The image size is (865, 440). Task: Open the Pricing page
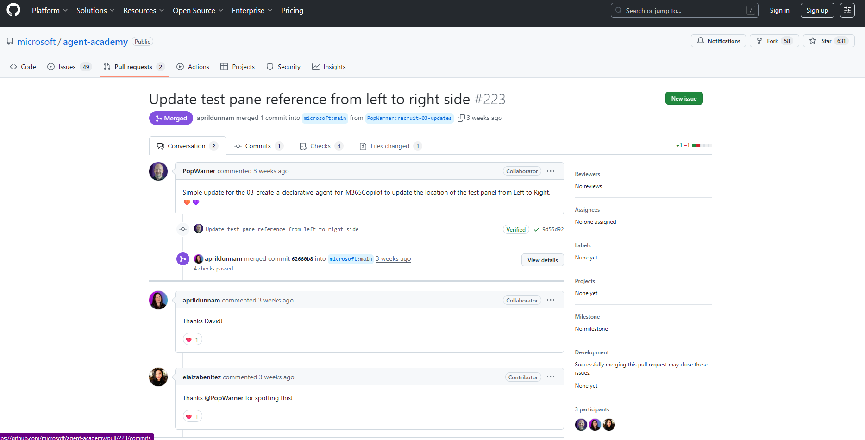pos(292,10)
